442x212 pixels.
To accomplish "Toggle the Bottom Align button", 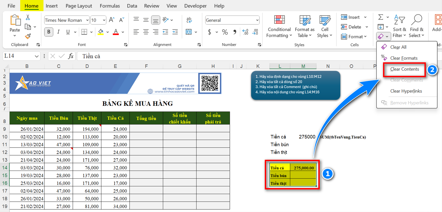I will click(x=155, y=20).
